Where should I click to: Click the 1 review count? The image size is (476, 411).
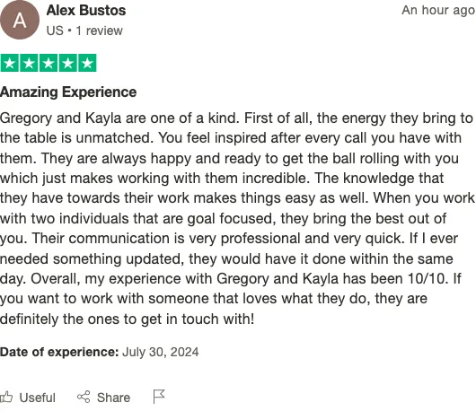pyautogui.click(x=100, y=31)
